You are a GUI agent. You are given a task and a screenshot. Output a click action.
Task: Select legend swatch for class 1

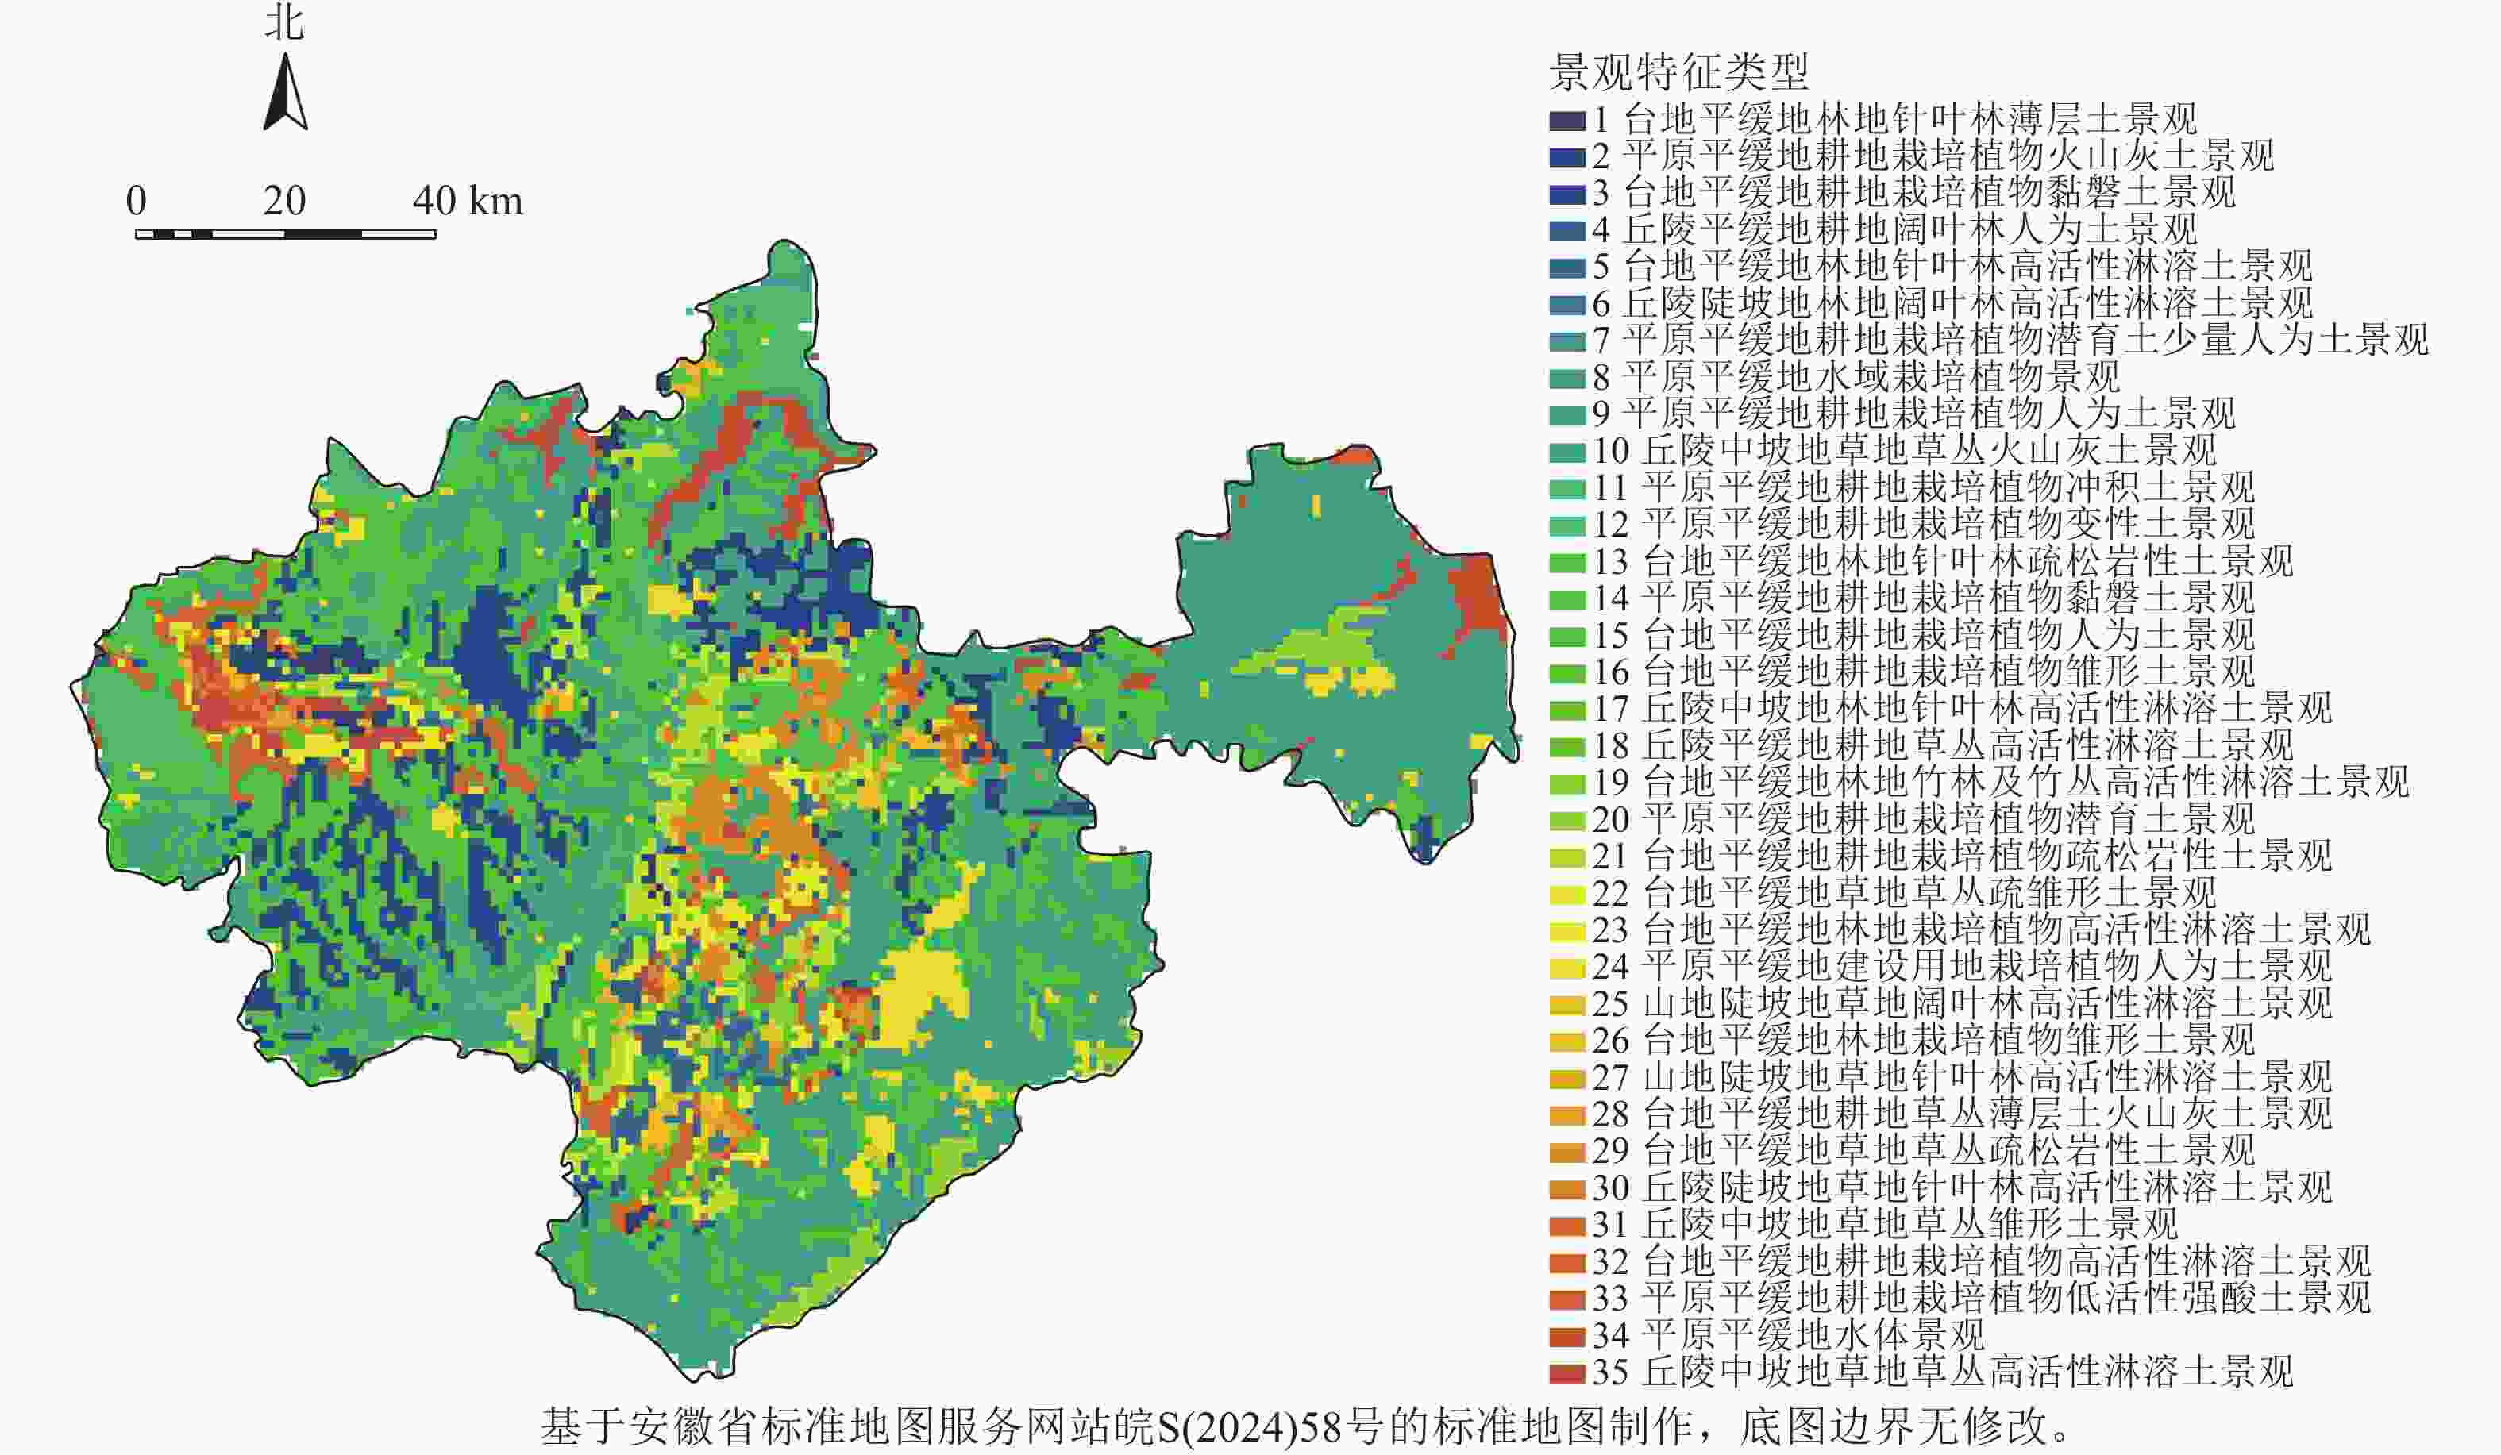pos(1567,121)
